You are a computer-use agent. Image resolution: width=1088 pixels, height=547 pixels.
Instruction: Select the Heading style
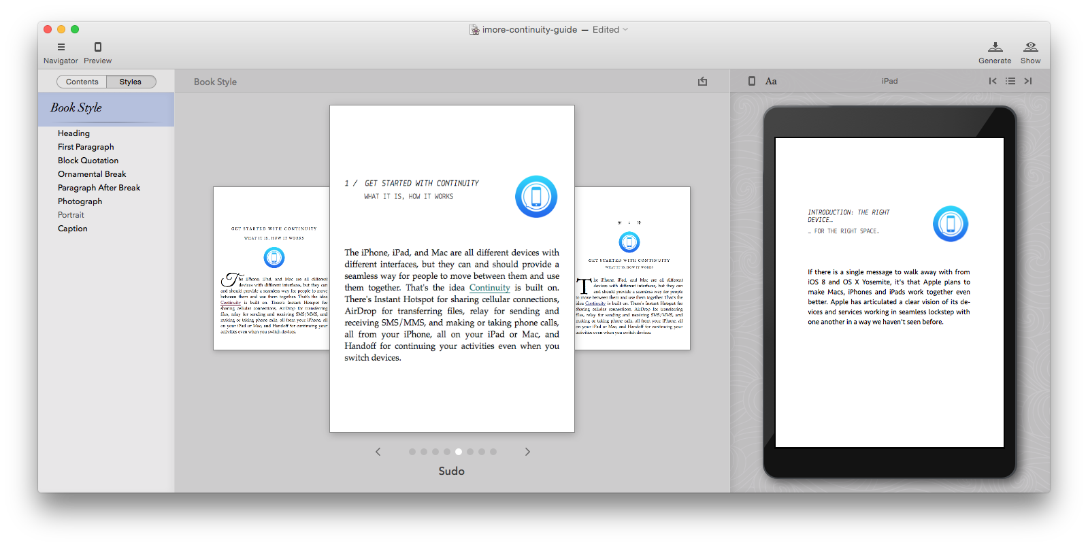click(x=73, y=133)
